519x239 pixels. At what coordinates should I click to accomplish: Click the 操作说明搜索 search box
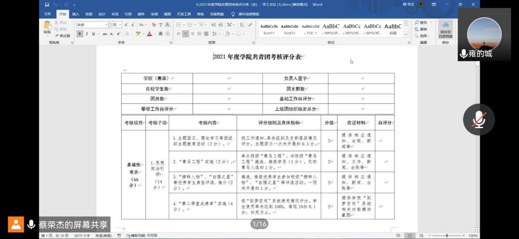pos(248,14)
